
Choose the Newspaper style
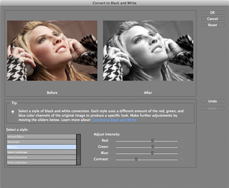pyautogui.click(x=41, y=142)
